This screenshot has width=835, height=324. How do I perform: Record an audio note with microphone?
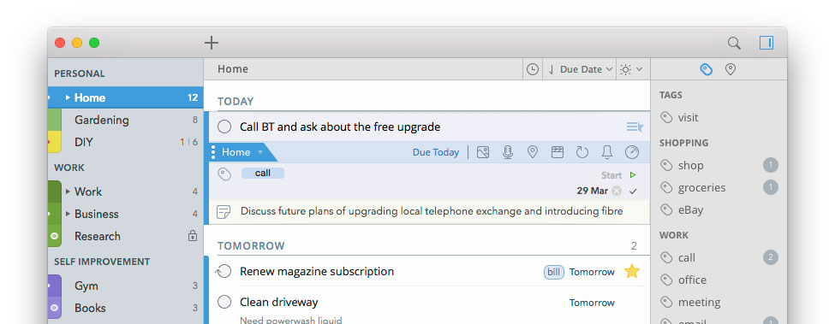pos(508,152)
